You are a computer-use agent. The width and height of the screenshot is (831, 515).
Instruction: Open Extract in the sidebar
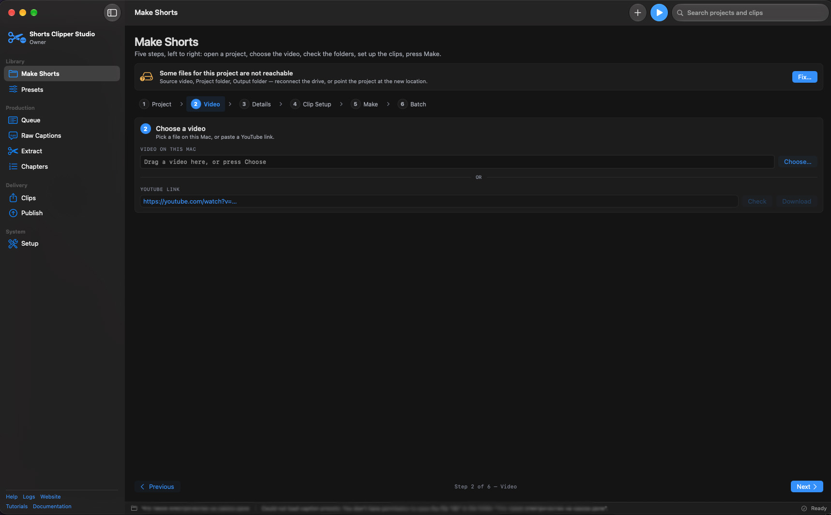tap(62, 151)
